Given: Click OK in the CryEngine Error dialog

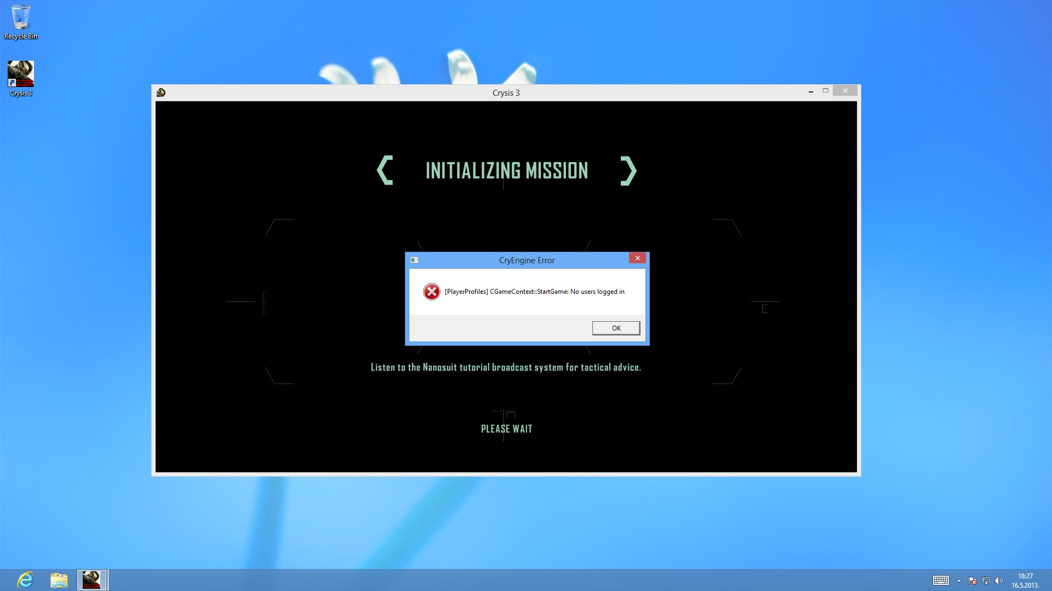Looking at the screenshot, I should coord(616,328).
